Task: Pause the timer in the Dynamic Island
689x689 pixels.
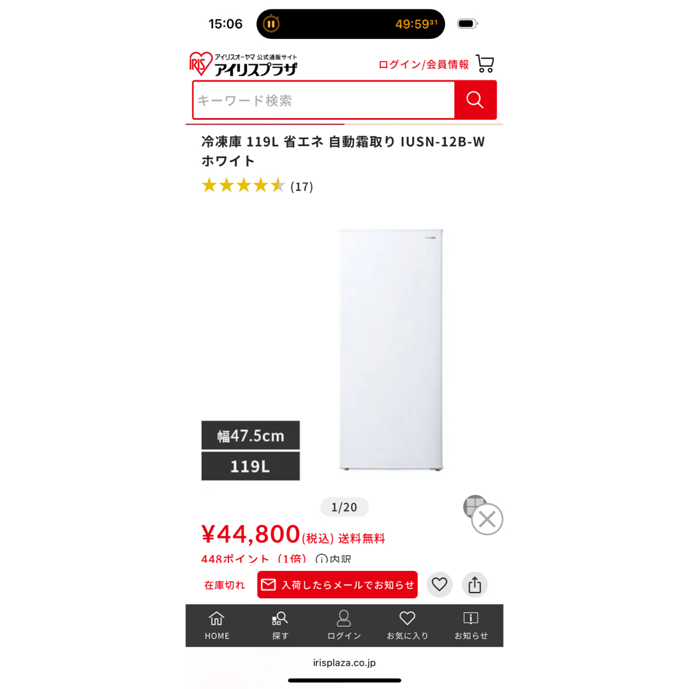Action: 271,24
